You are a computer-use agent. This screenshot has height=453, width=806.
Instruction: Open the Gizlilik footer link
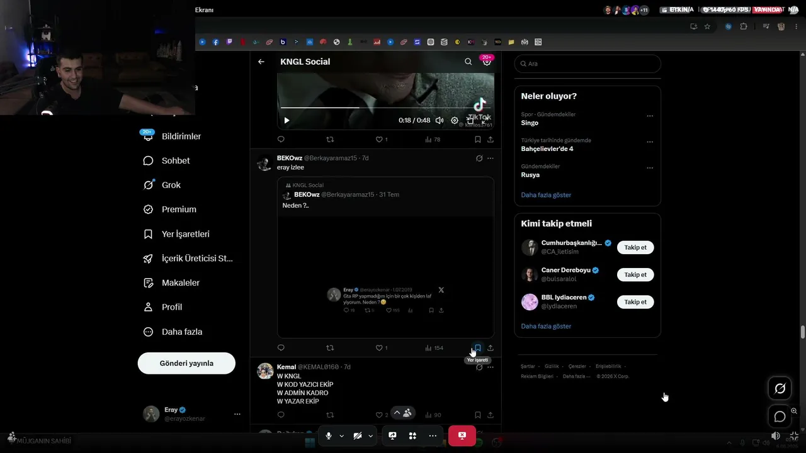(552, 366)
